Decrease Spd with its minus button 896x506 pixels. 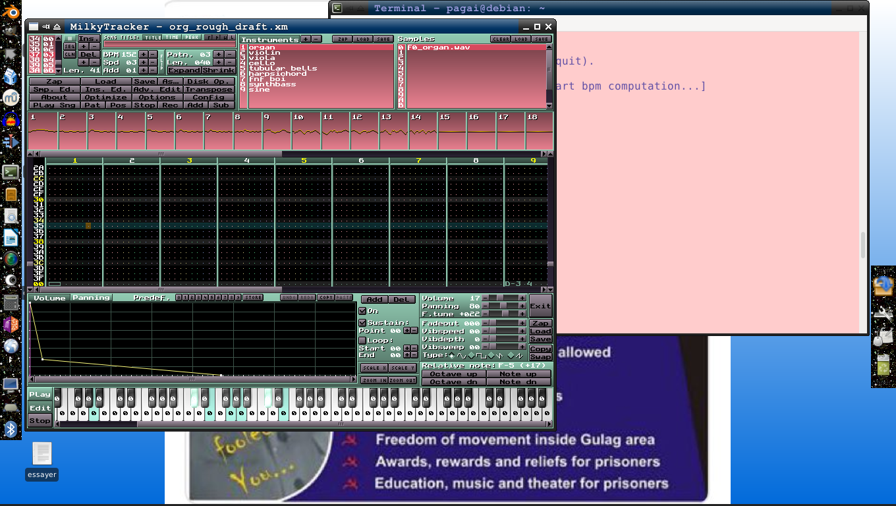point(153,62)
